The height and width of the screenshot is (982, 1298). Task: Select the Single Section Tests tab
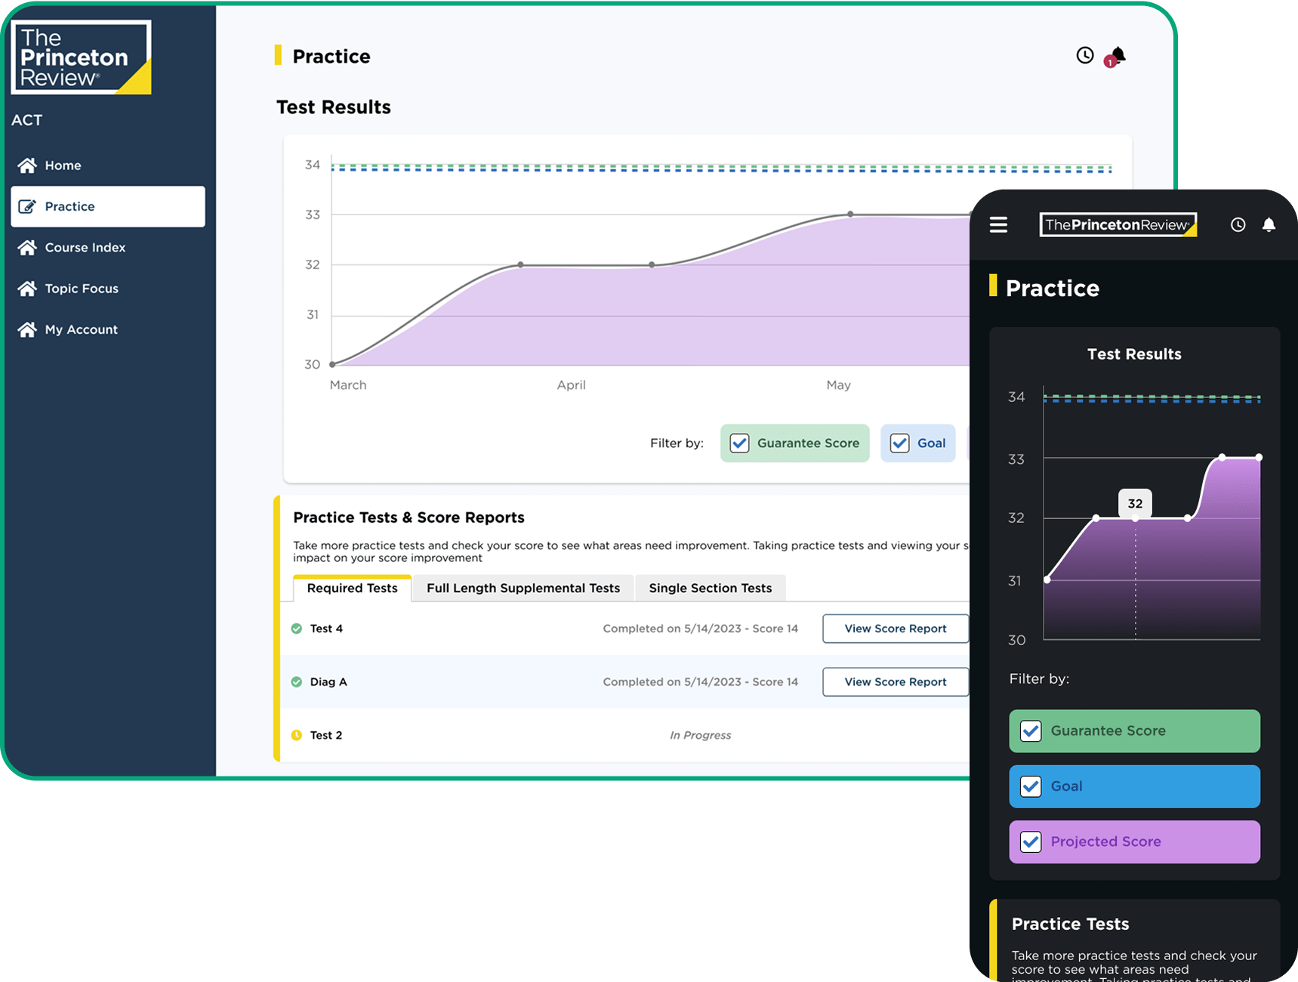[x=710, y=588]
